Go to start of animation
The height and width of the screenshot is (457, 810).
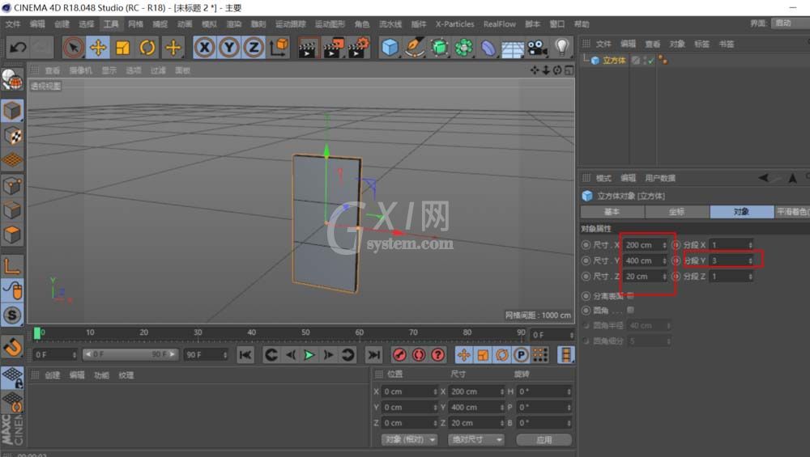point(245,355)
